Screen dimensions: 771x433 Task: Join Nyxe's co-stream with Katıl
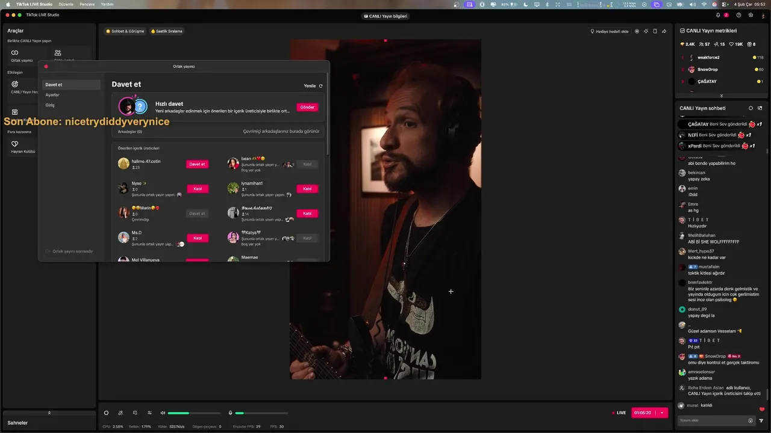[197, 189]
